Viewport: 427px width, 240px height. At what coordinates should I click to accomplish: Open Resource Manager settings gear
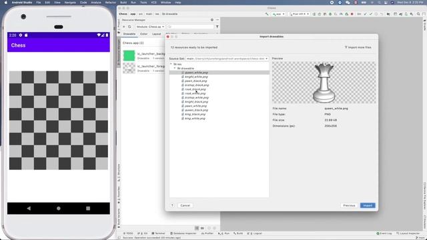(212, 20)
